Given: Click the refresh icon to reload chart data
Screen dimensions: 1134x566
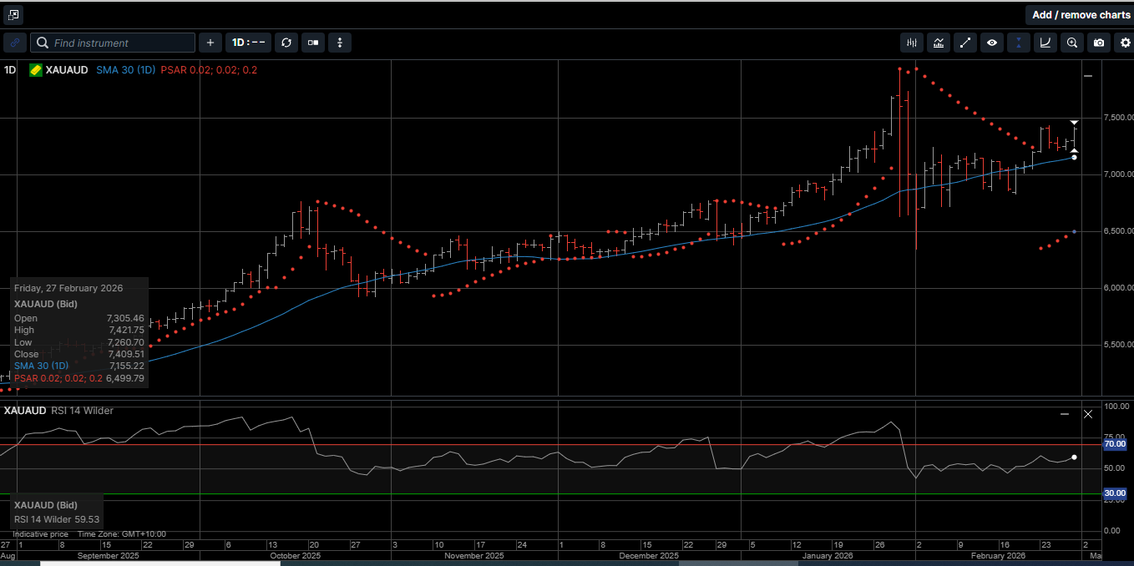Looking at the screenshot, I should 286,43.
